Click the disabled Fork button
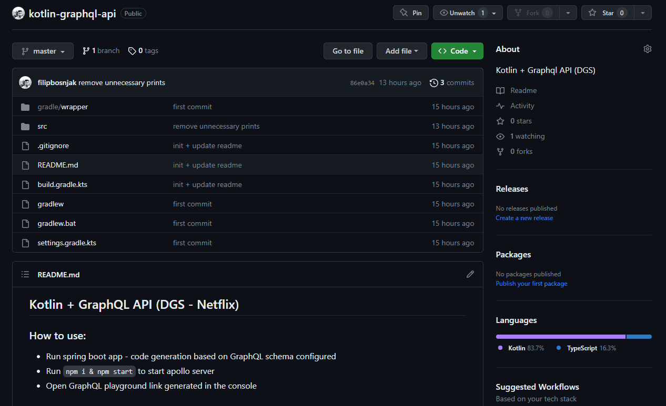Screen dimensions: 666x406 pos(533,13)
